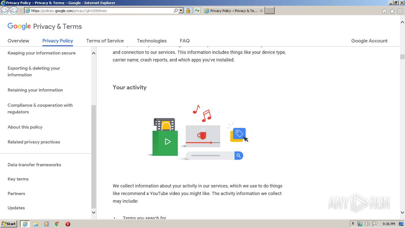Click the network tray icon

pos(360,224)
